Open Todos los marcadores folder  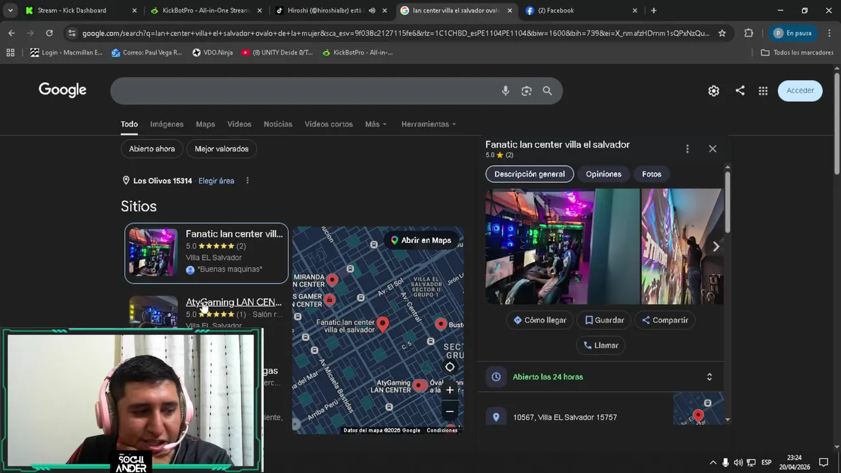(x=797, y=53)
